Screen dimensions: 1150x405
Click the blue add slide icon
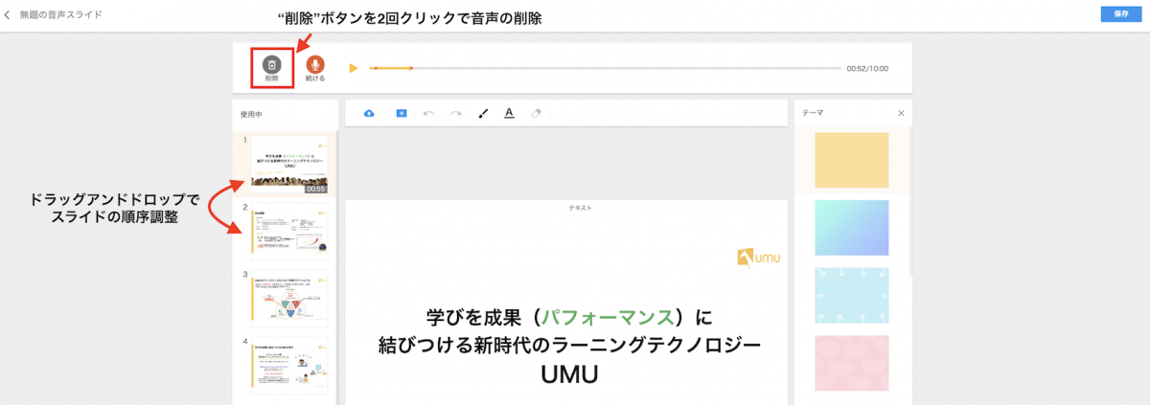coord(402,113)
